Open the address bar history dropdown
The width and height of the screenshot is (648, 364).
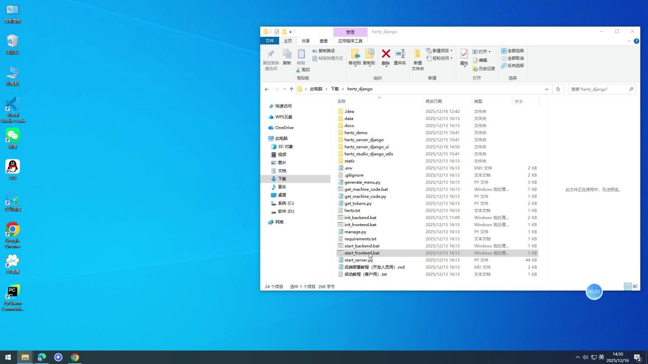pos(546,89)
